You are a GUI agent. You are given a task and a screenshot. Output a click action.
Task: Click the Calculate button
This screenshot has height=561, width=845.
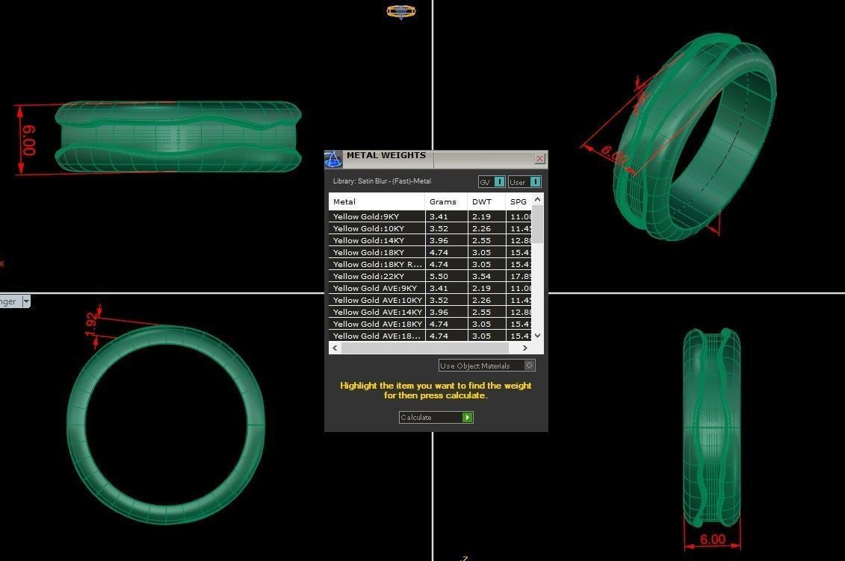[436, 417]
